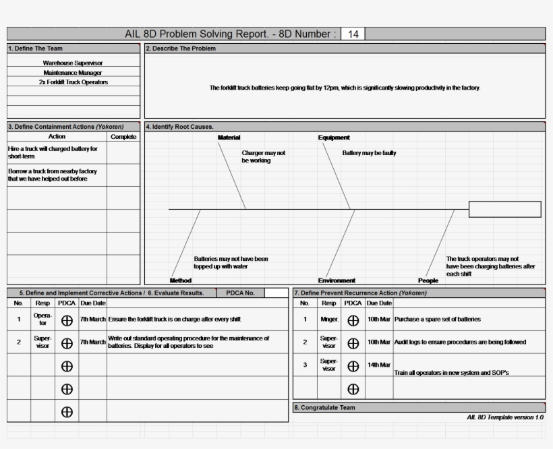Click 'Purchase a spare set of batteries' cell
The height and width of the screenshot is (449, 553).
pos(469,320)
